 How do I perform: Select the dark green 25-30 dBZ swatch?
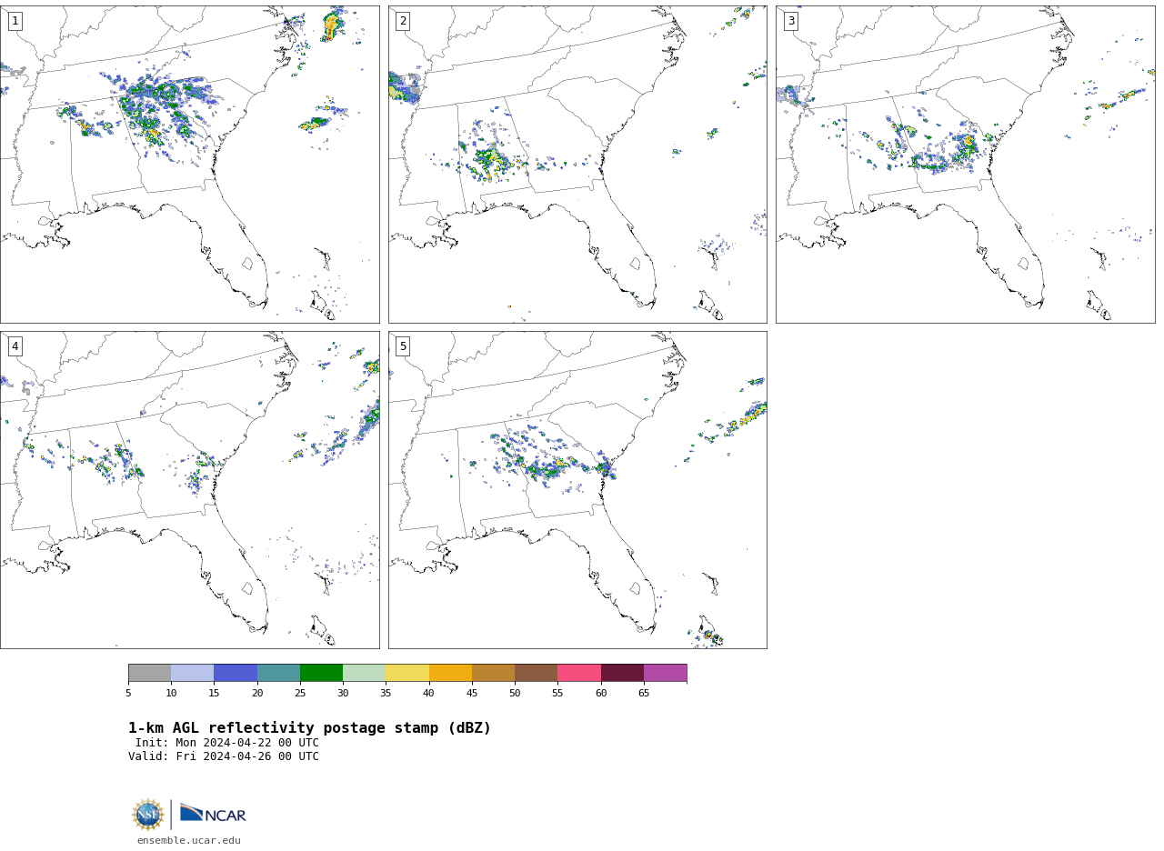[x=321, y=673]
